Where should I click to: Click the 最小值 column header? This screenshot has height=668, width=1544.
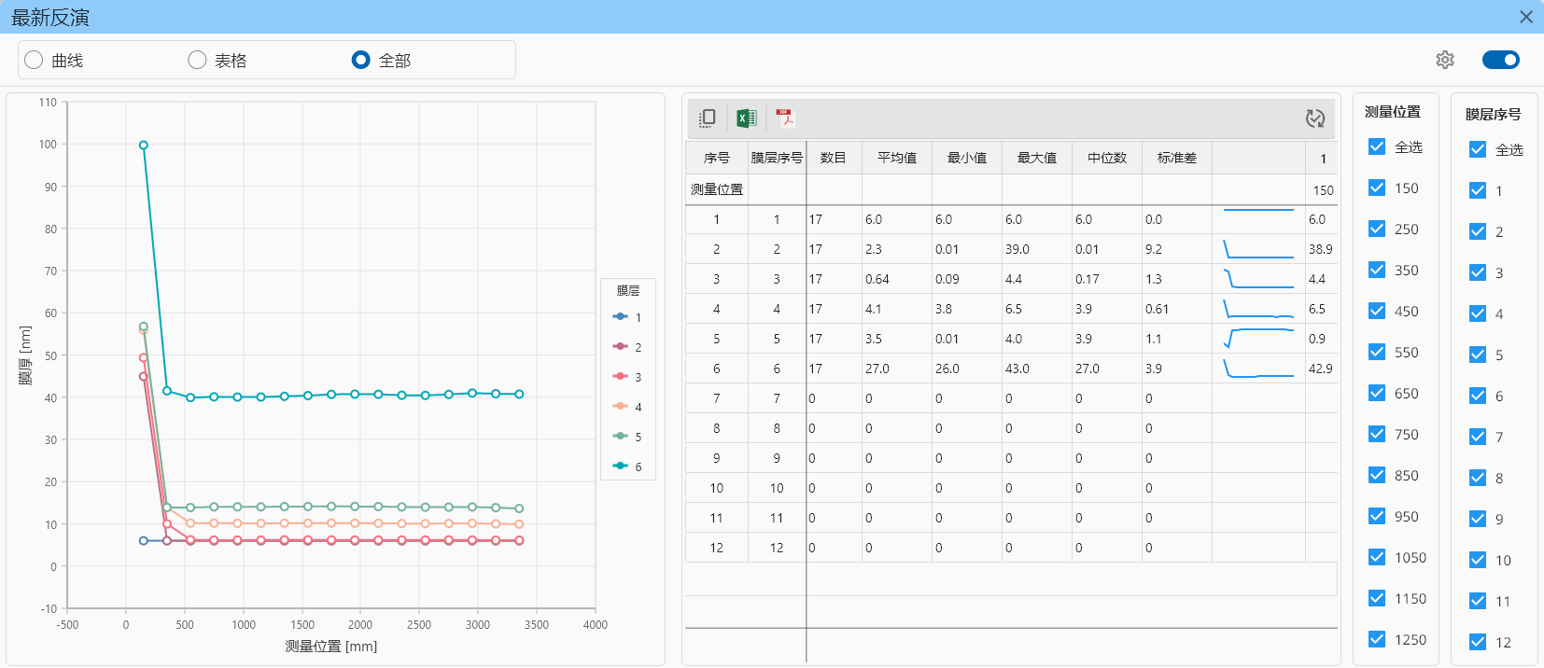(967, 158)
